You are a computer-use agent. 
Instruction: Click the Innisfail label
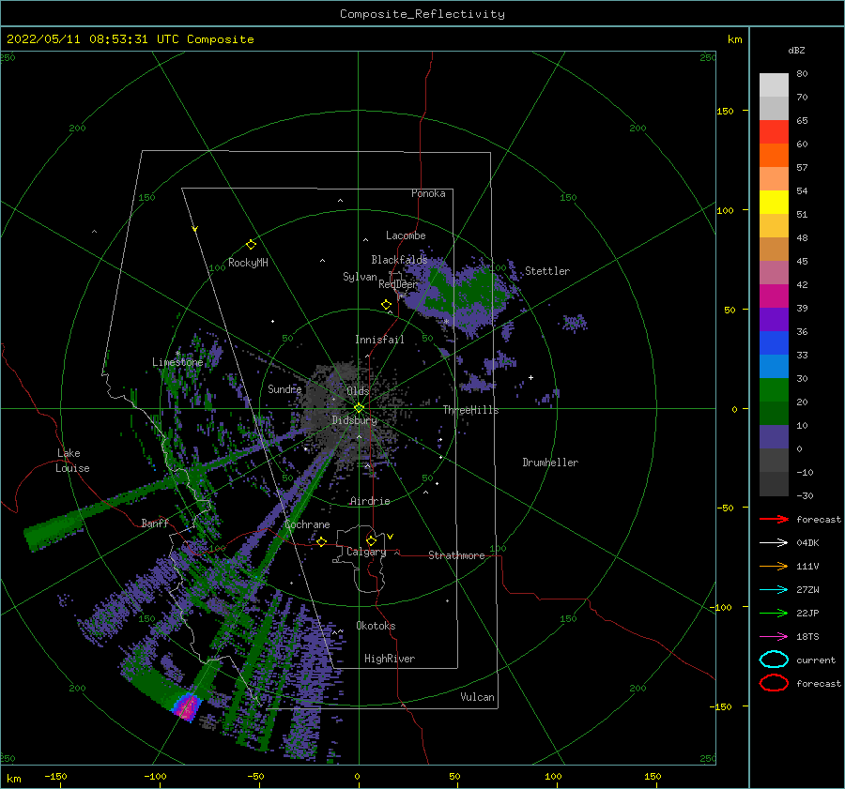[x=379, y=340]
